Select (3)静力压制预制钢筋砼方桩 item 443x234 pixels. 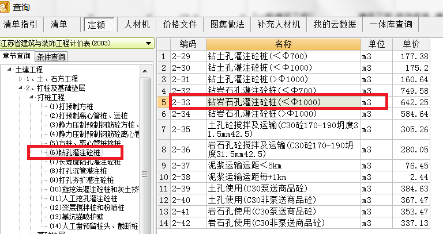pyautogui.click(x=95, y=125)
